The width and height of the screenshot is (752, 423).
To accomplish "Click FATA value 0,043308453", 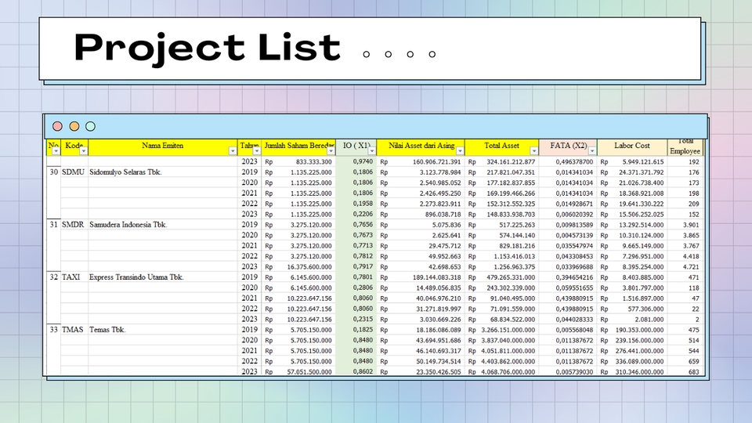I will coord(574,257).
